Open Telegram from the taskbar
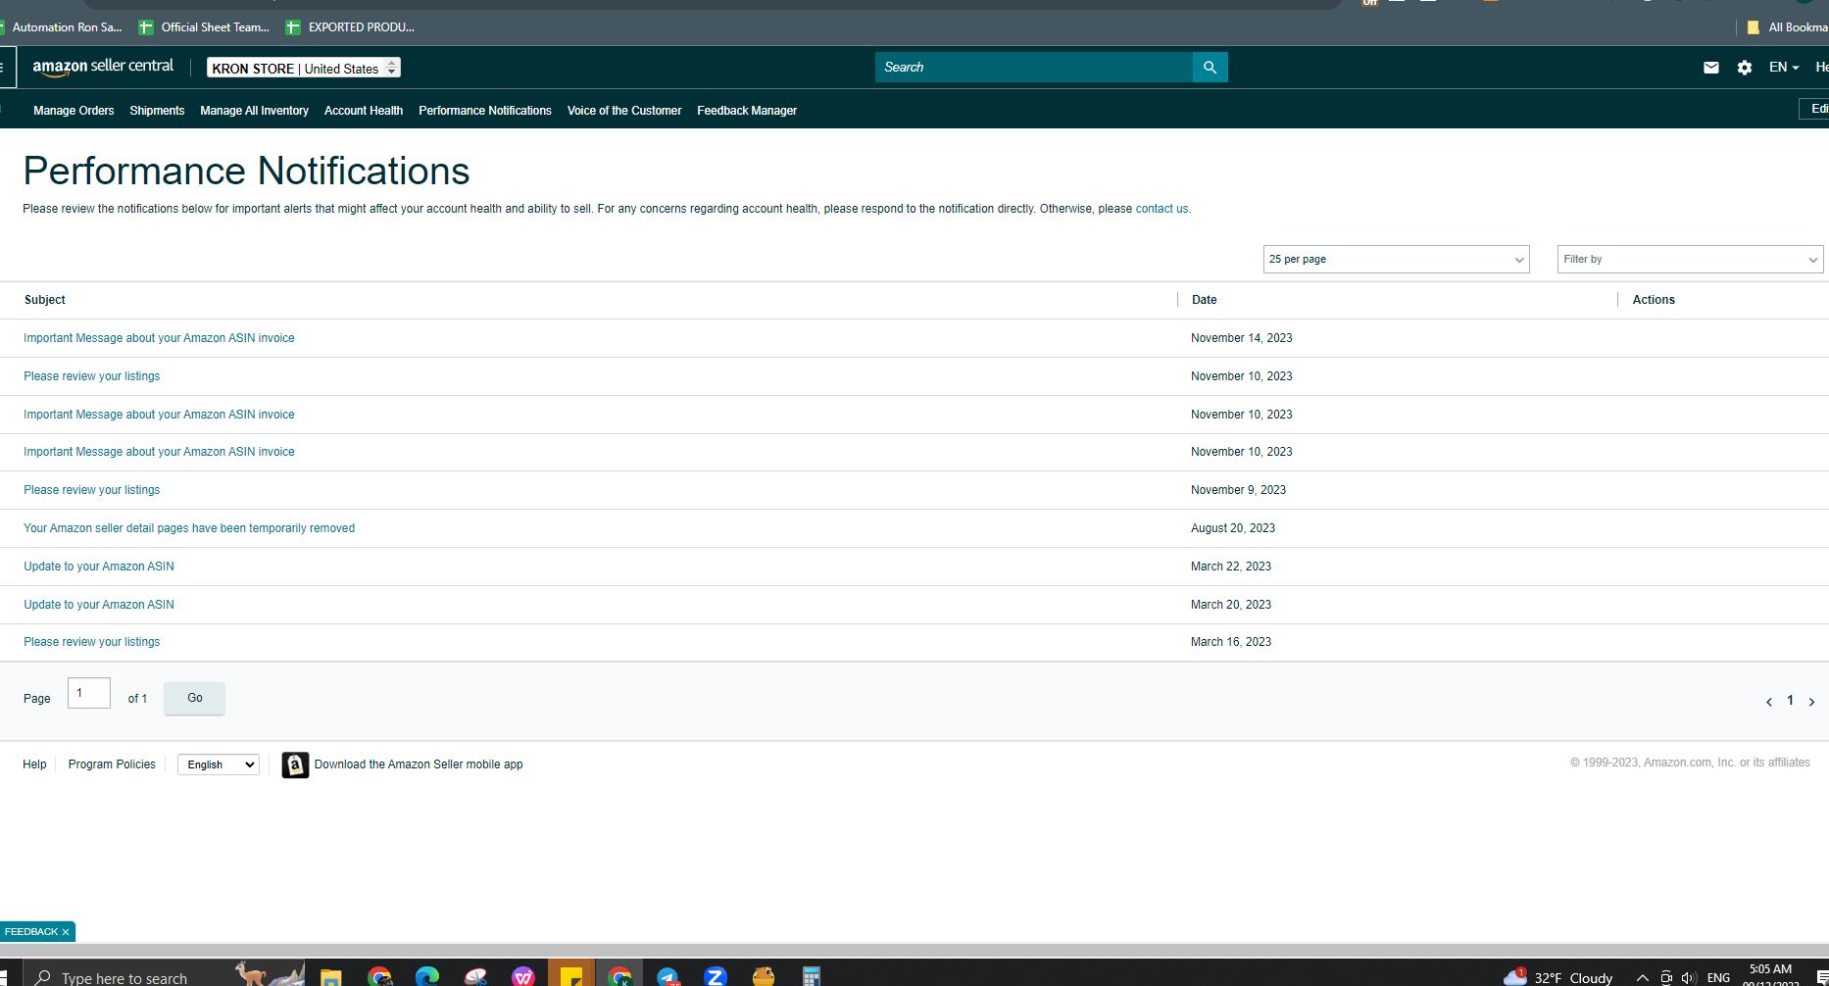Image resolution: width=1829 pixels, height=986 pixels. (x=667, y=976)
